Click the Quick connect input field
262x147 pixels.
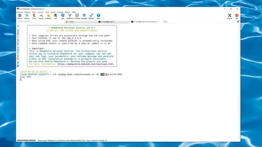[40, 21]
